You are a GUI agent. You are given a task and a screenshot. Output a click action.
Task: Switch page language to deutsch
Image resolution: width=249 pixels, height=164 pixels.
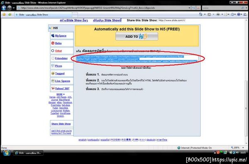coord(151,140)
